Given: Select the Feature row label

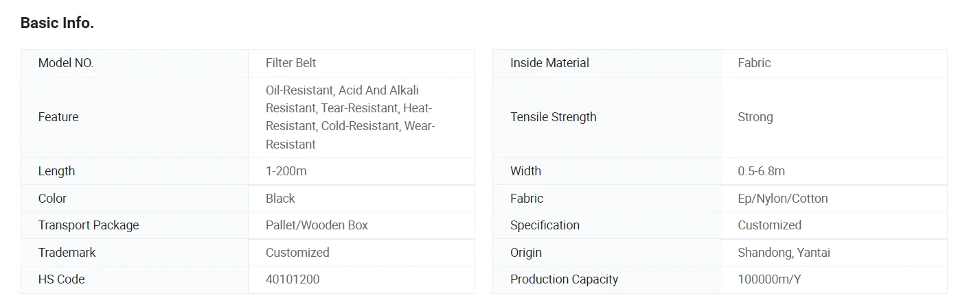Looking at the screenshot, I should (135, 117).
